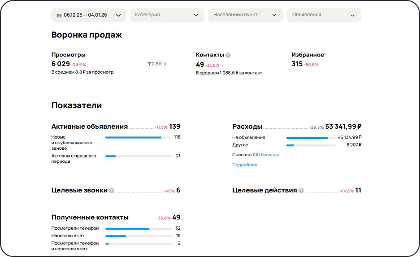Screen dimensions: 420x257
Task: Click the calendar icon in date filter
Action: coord(59,15)
